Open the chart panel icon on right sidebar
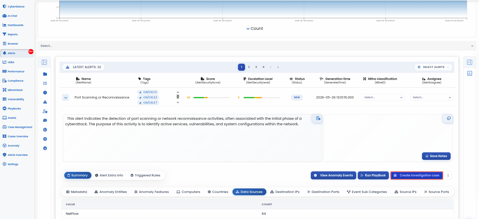 tap(470, 73)
